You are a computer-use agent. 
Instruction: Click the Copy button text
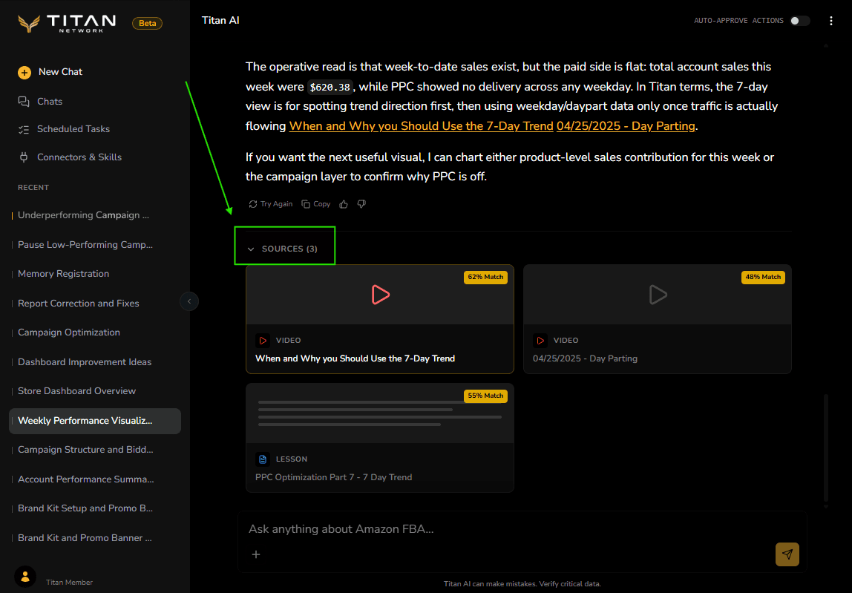click(321, 204)
